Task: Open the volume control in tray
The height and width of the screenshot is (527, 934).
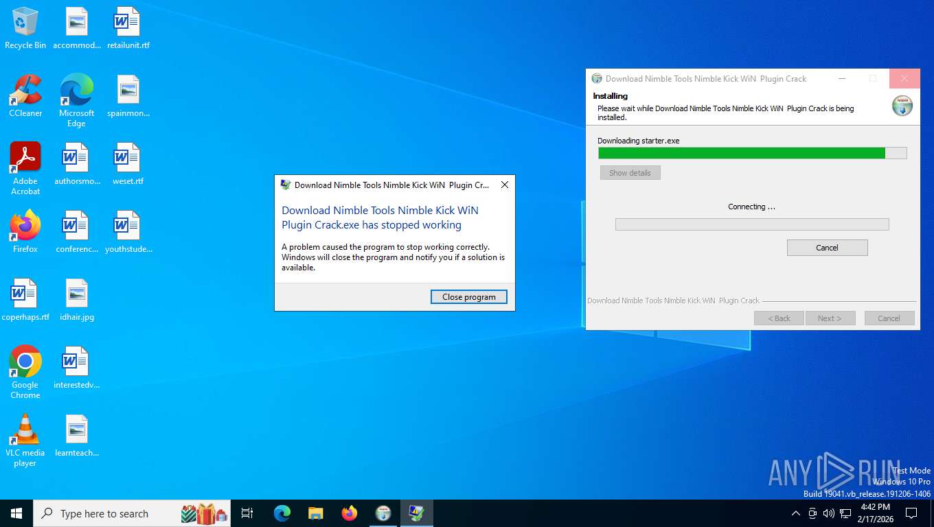Action: pos(828,513)
